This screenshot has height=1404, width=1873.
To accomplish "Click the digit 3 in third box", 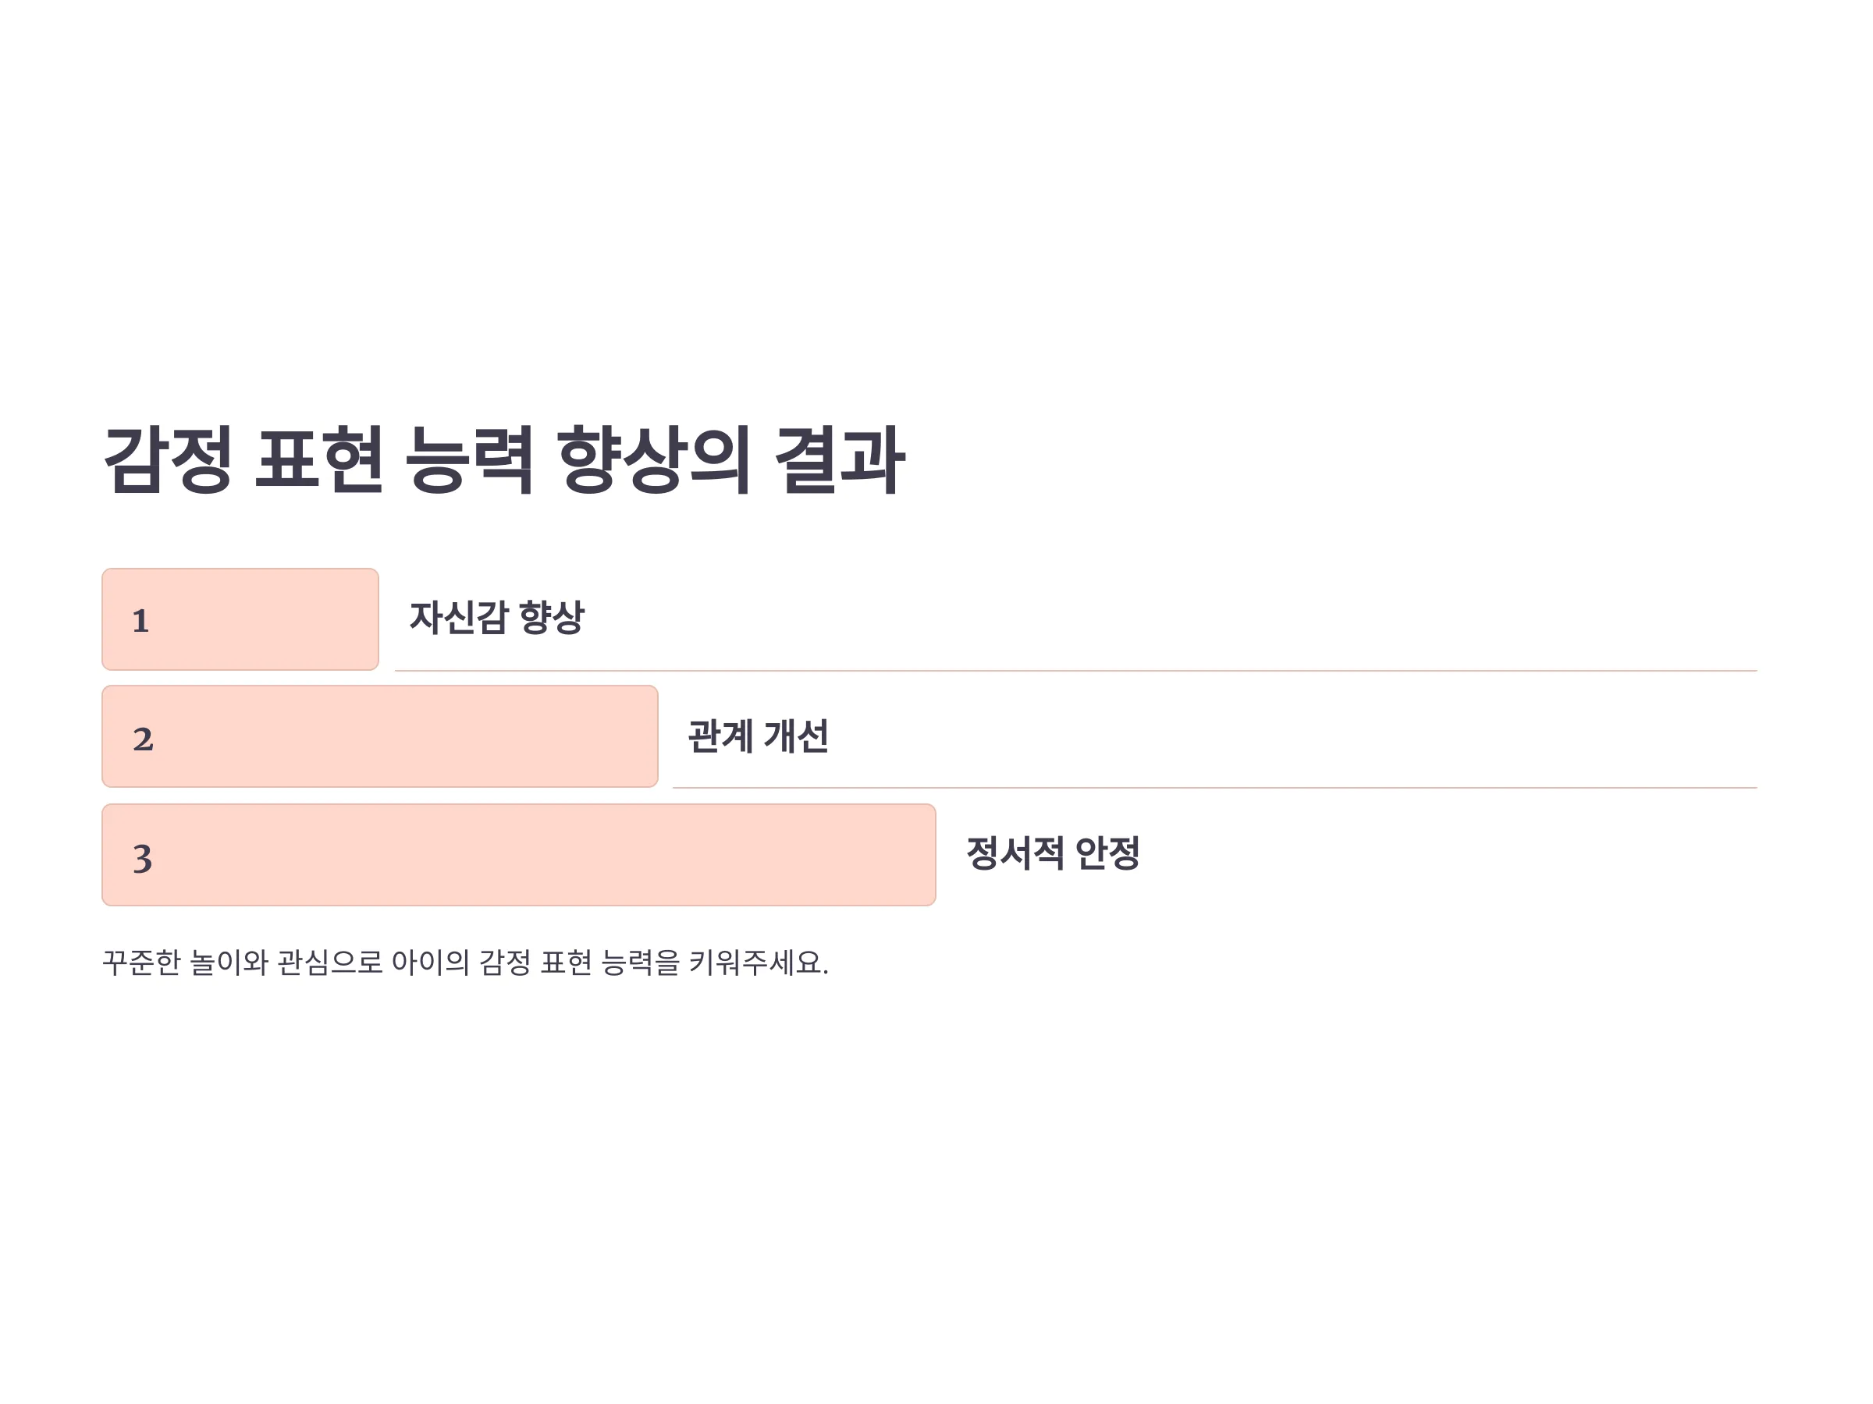I will (x=142, y=858).
